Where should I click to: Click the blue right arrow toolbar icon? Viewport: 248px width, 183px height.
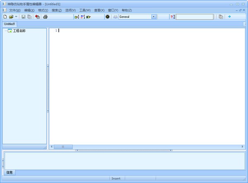click(229, 17)
